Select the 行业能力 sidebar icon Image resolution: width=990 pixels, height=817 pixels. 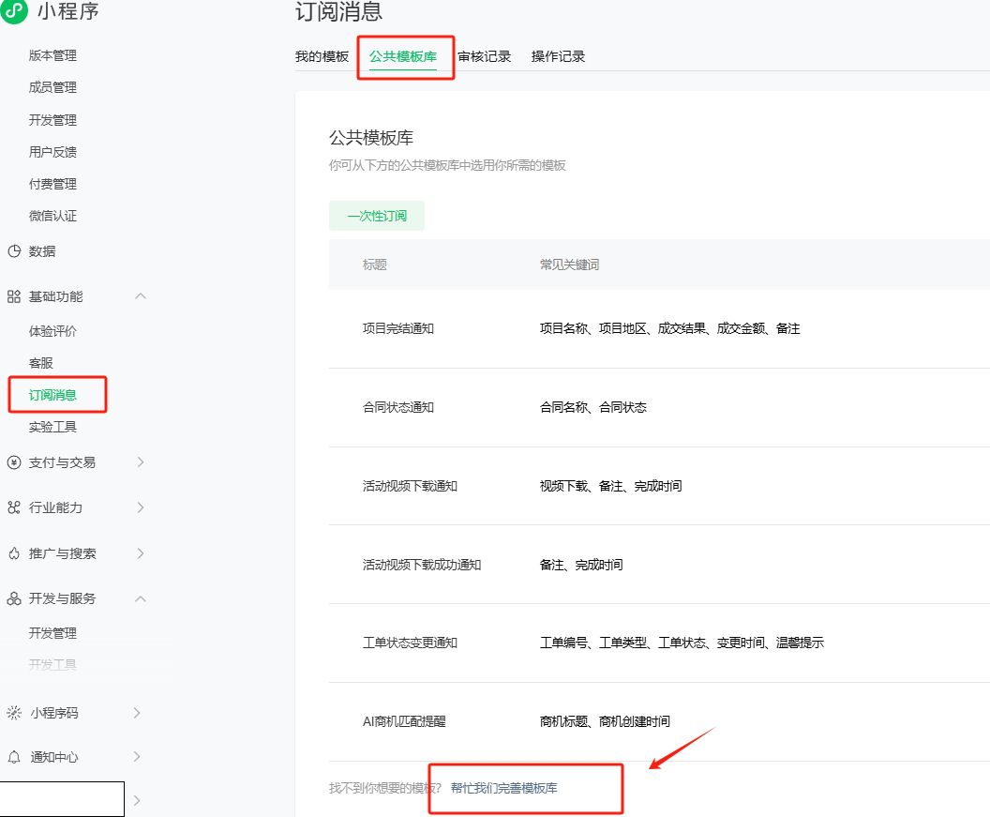14,507
